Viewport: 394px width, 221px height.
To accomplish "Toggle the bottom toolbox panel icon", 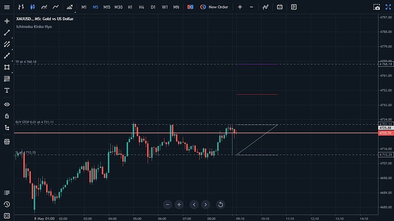I will coord(7,216).
